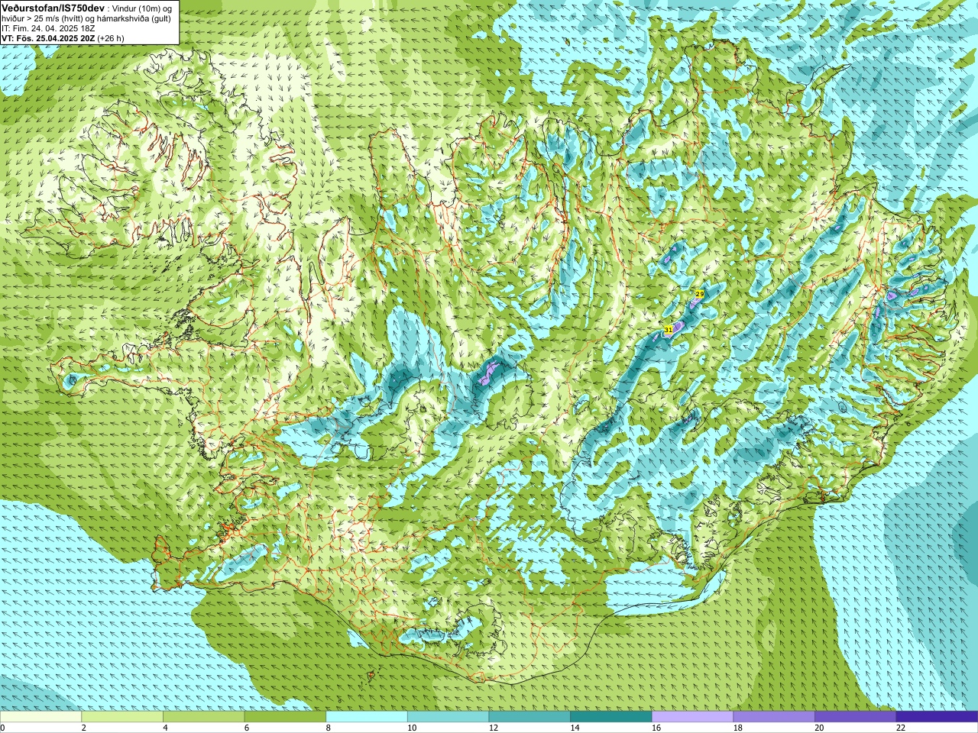This screenshot has width=978, height=733.
Task: Click the Veðurstofan/IS750dev title text
Action: tap(53, 7)
